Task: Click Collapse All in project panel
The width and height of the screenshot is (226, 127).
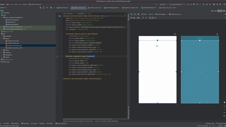Action: tap(47, 8)
